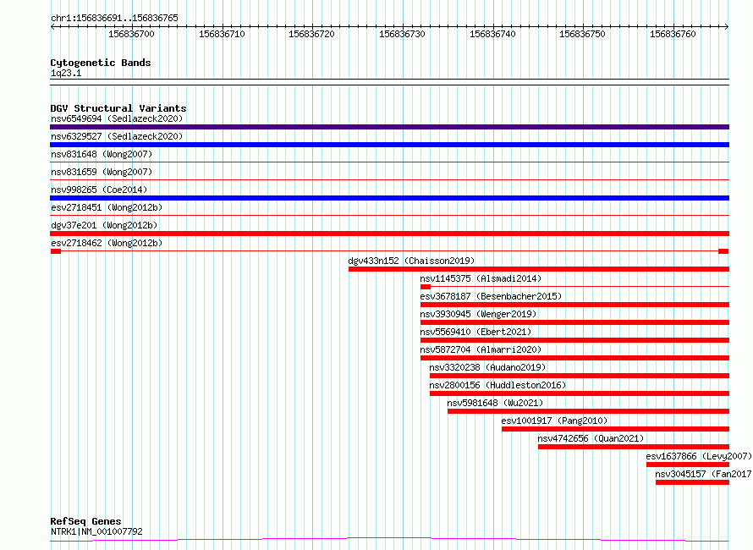The width and height of the screenshot is (753, 550).
Task: Open esv2718451 (Wong2012b) variant details
Action: tap(107, 207)
